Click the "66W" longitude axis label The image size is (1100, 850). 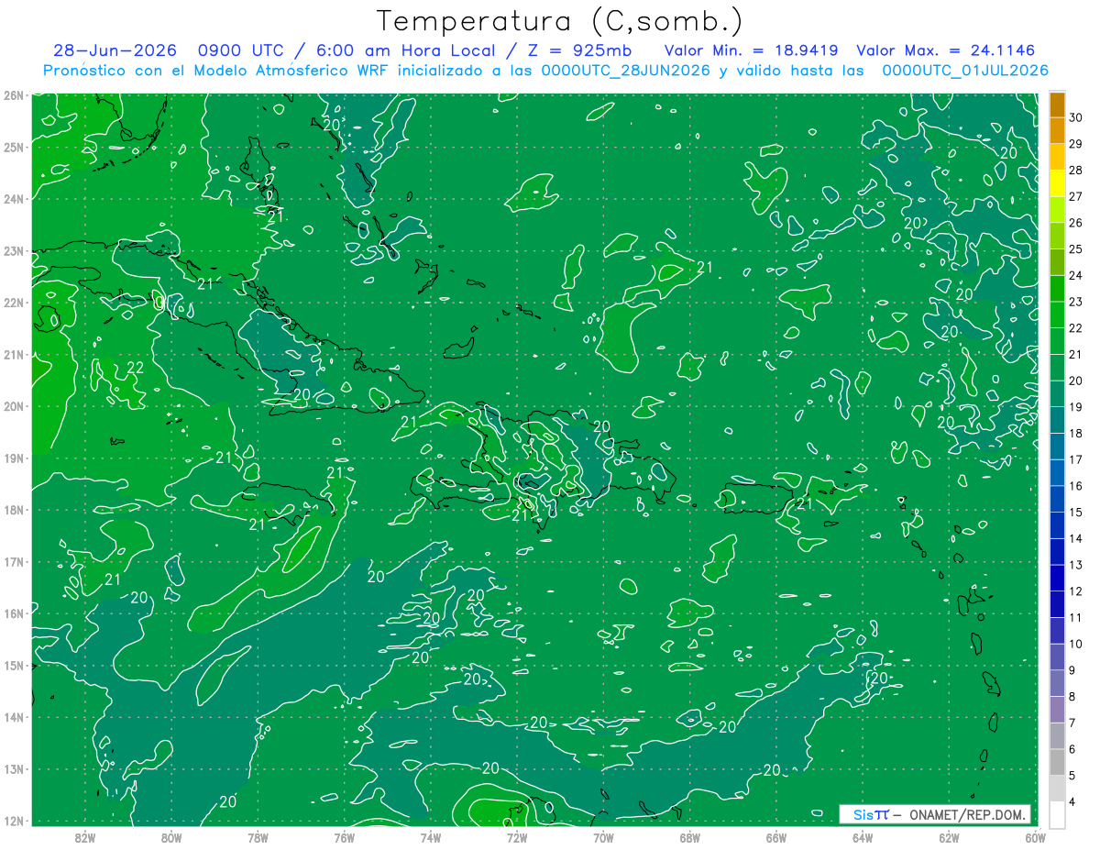point(775,837)
